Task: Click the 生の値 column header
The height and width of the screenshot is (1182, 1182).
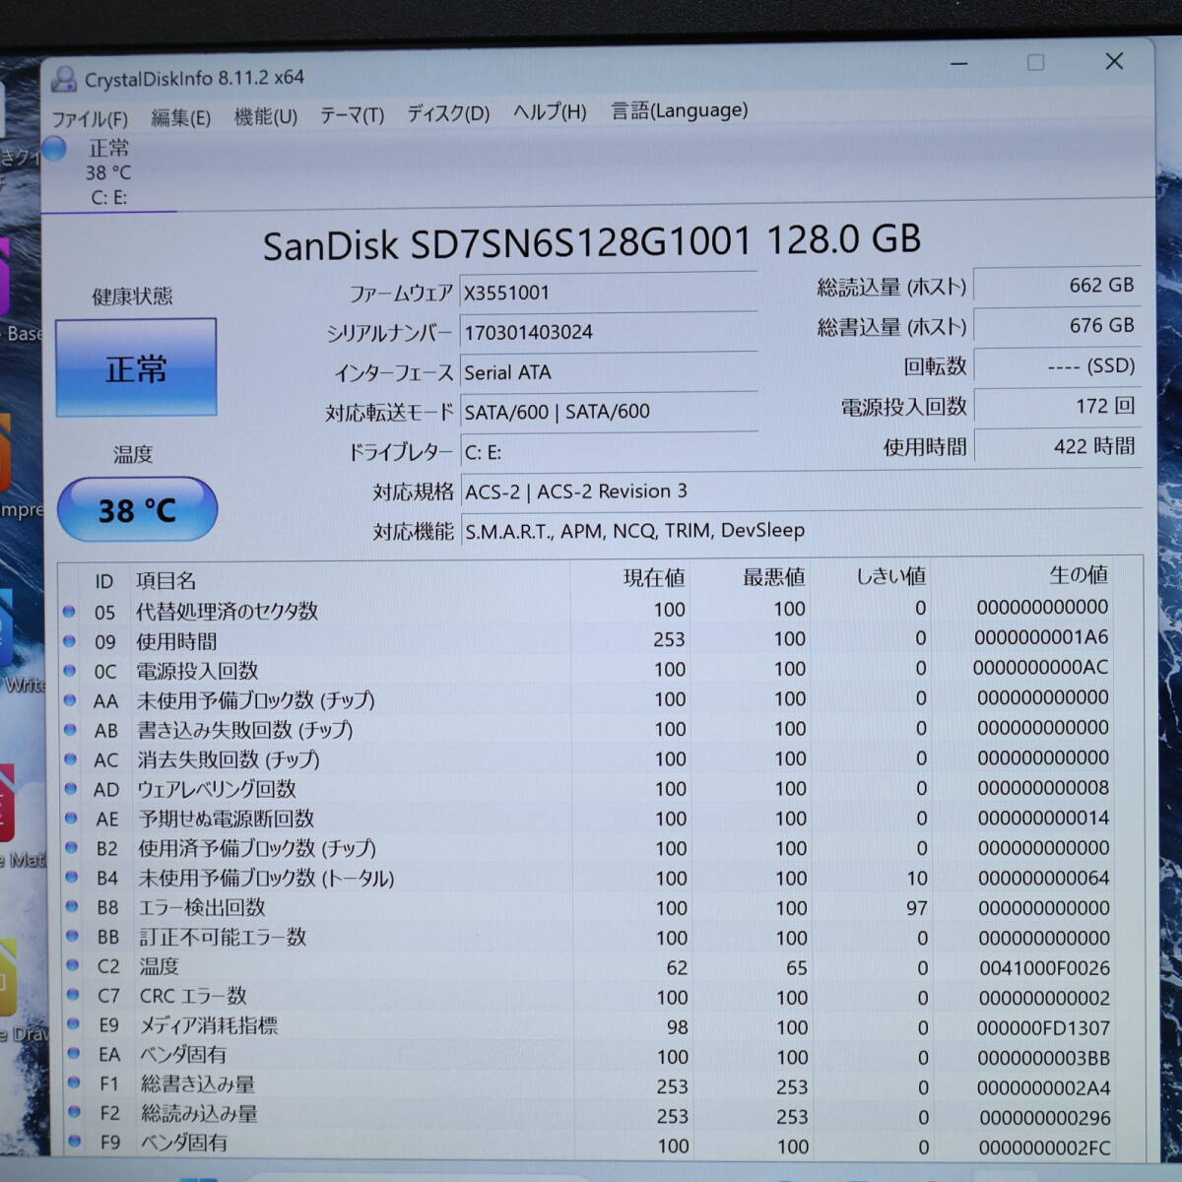Action: pos(1079,574)
